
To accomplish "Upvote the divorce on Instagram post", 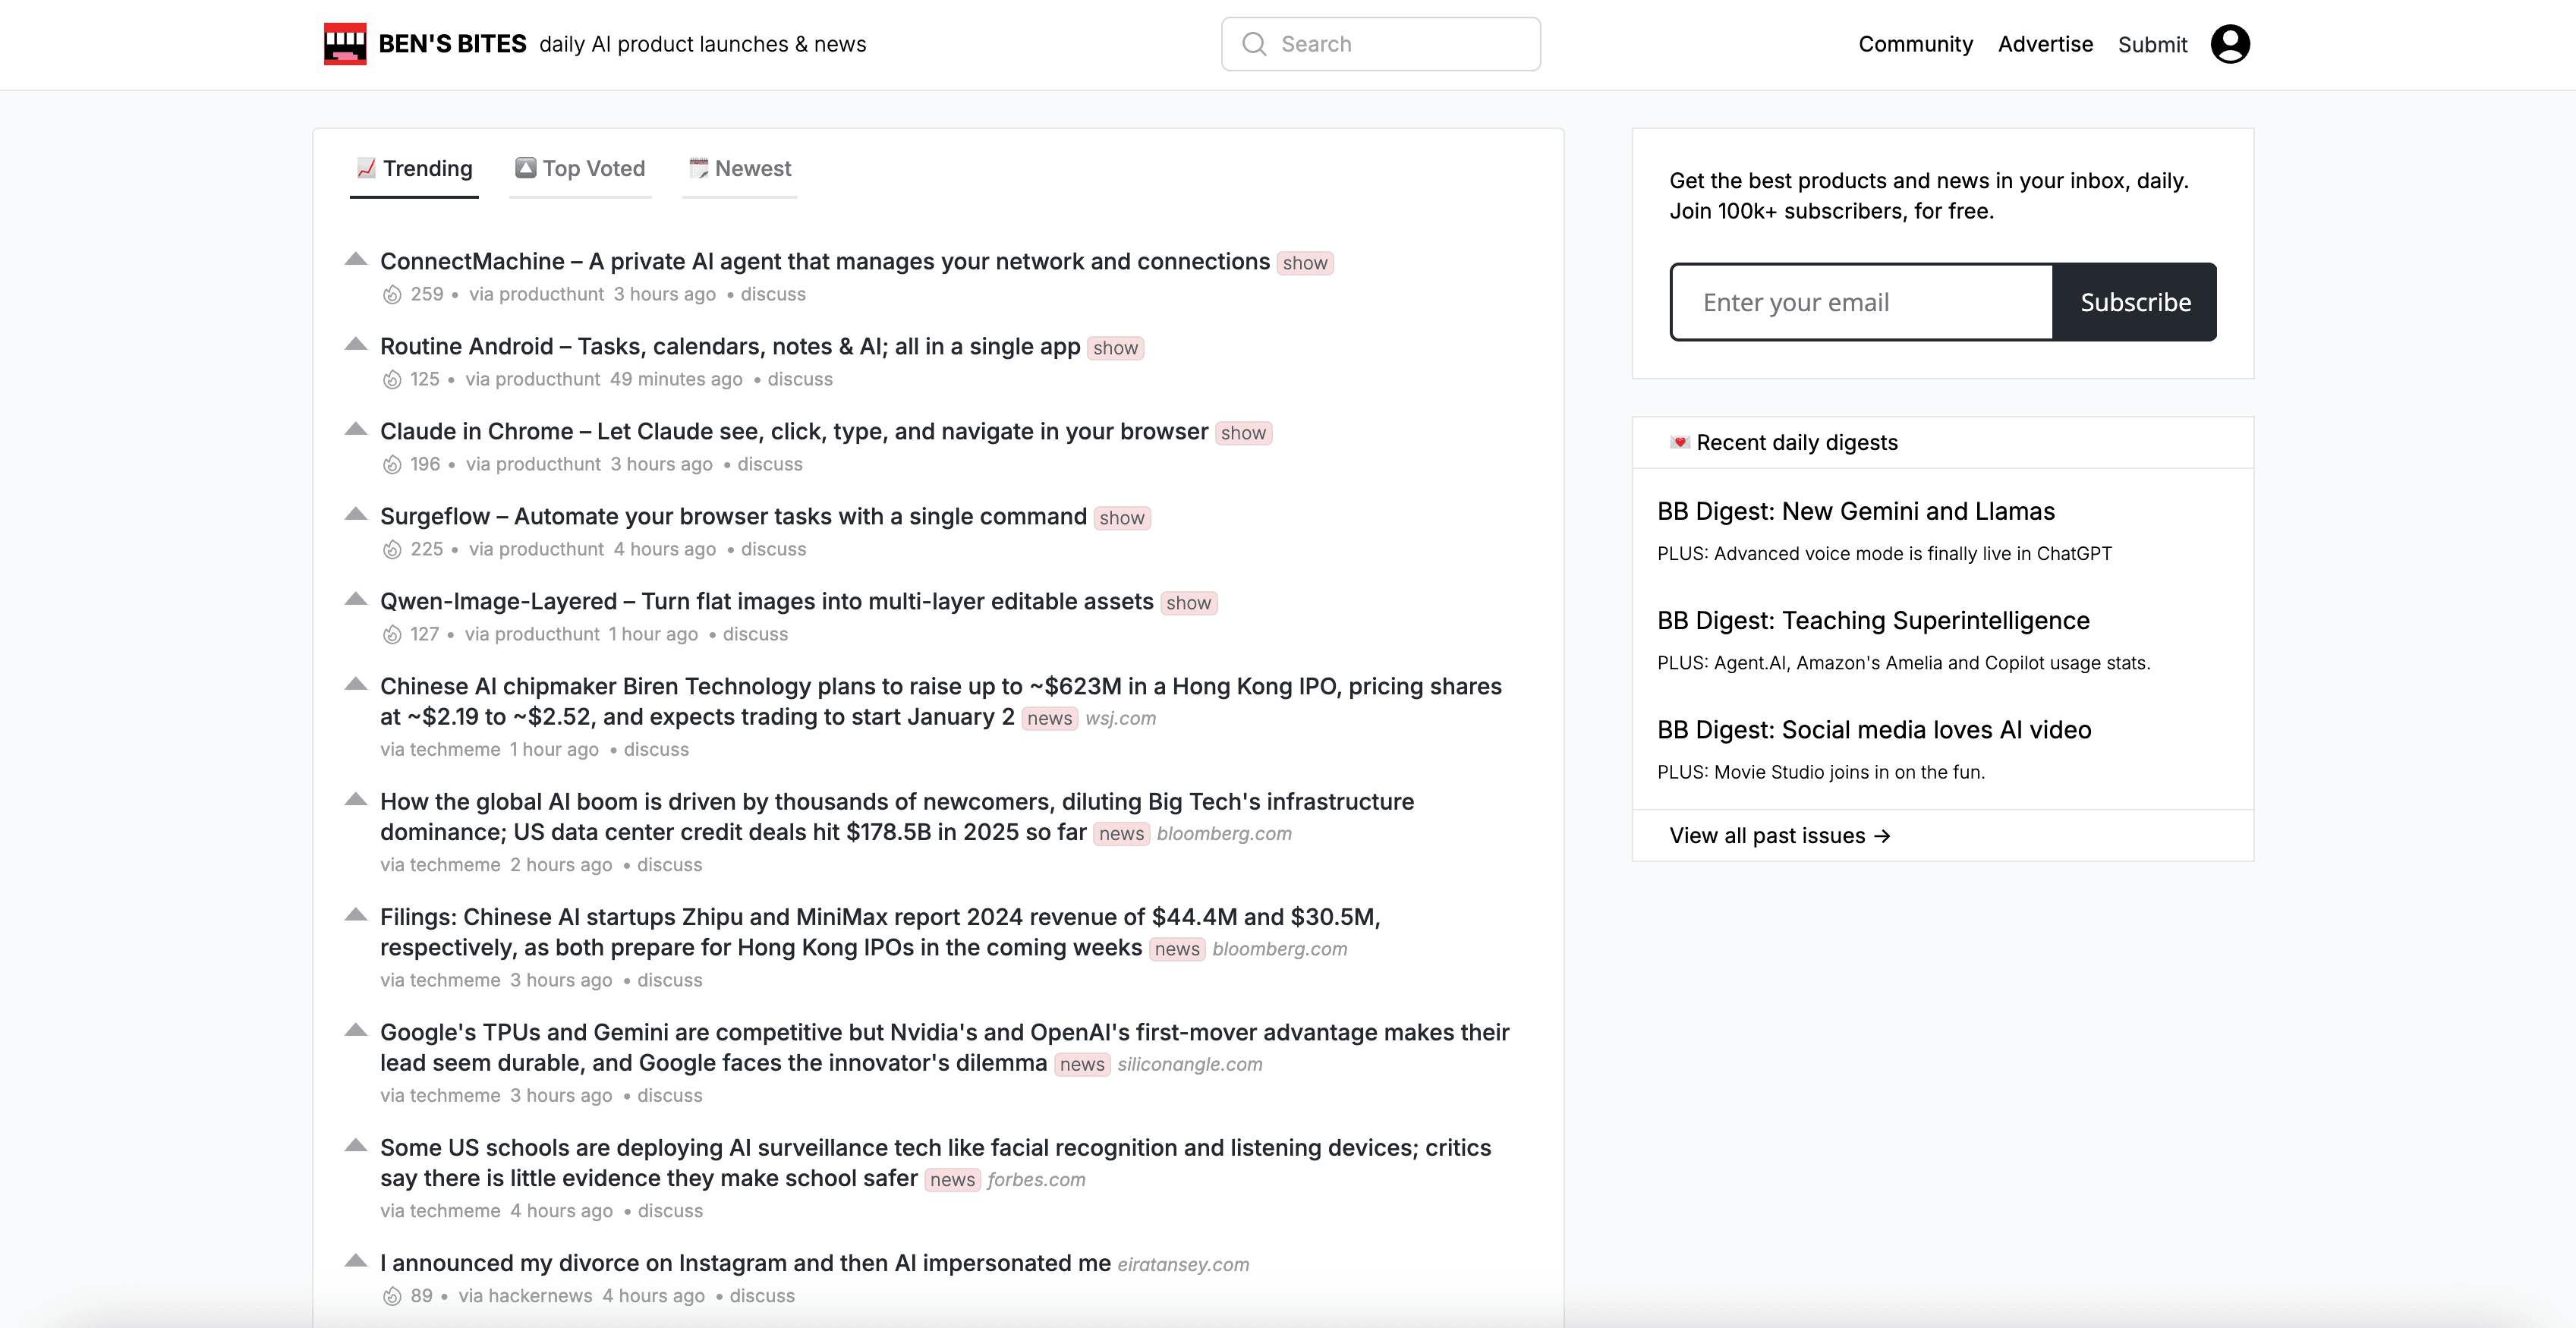I will click(x=355, y=1261).
